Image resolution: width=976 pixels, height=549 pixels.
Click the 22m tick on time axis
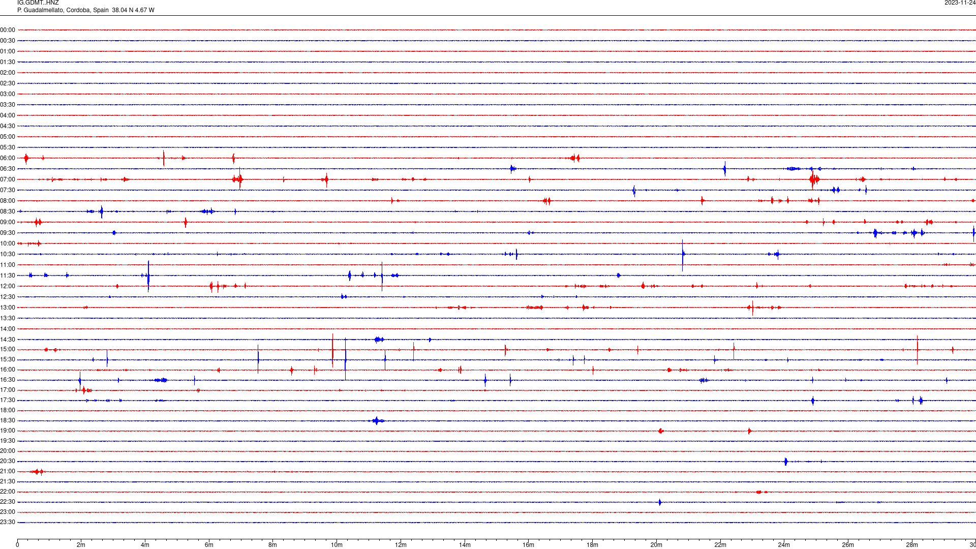720,545
